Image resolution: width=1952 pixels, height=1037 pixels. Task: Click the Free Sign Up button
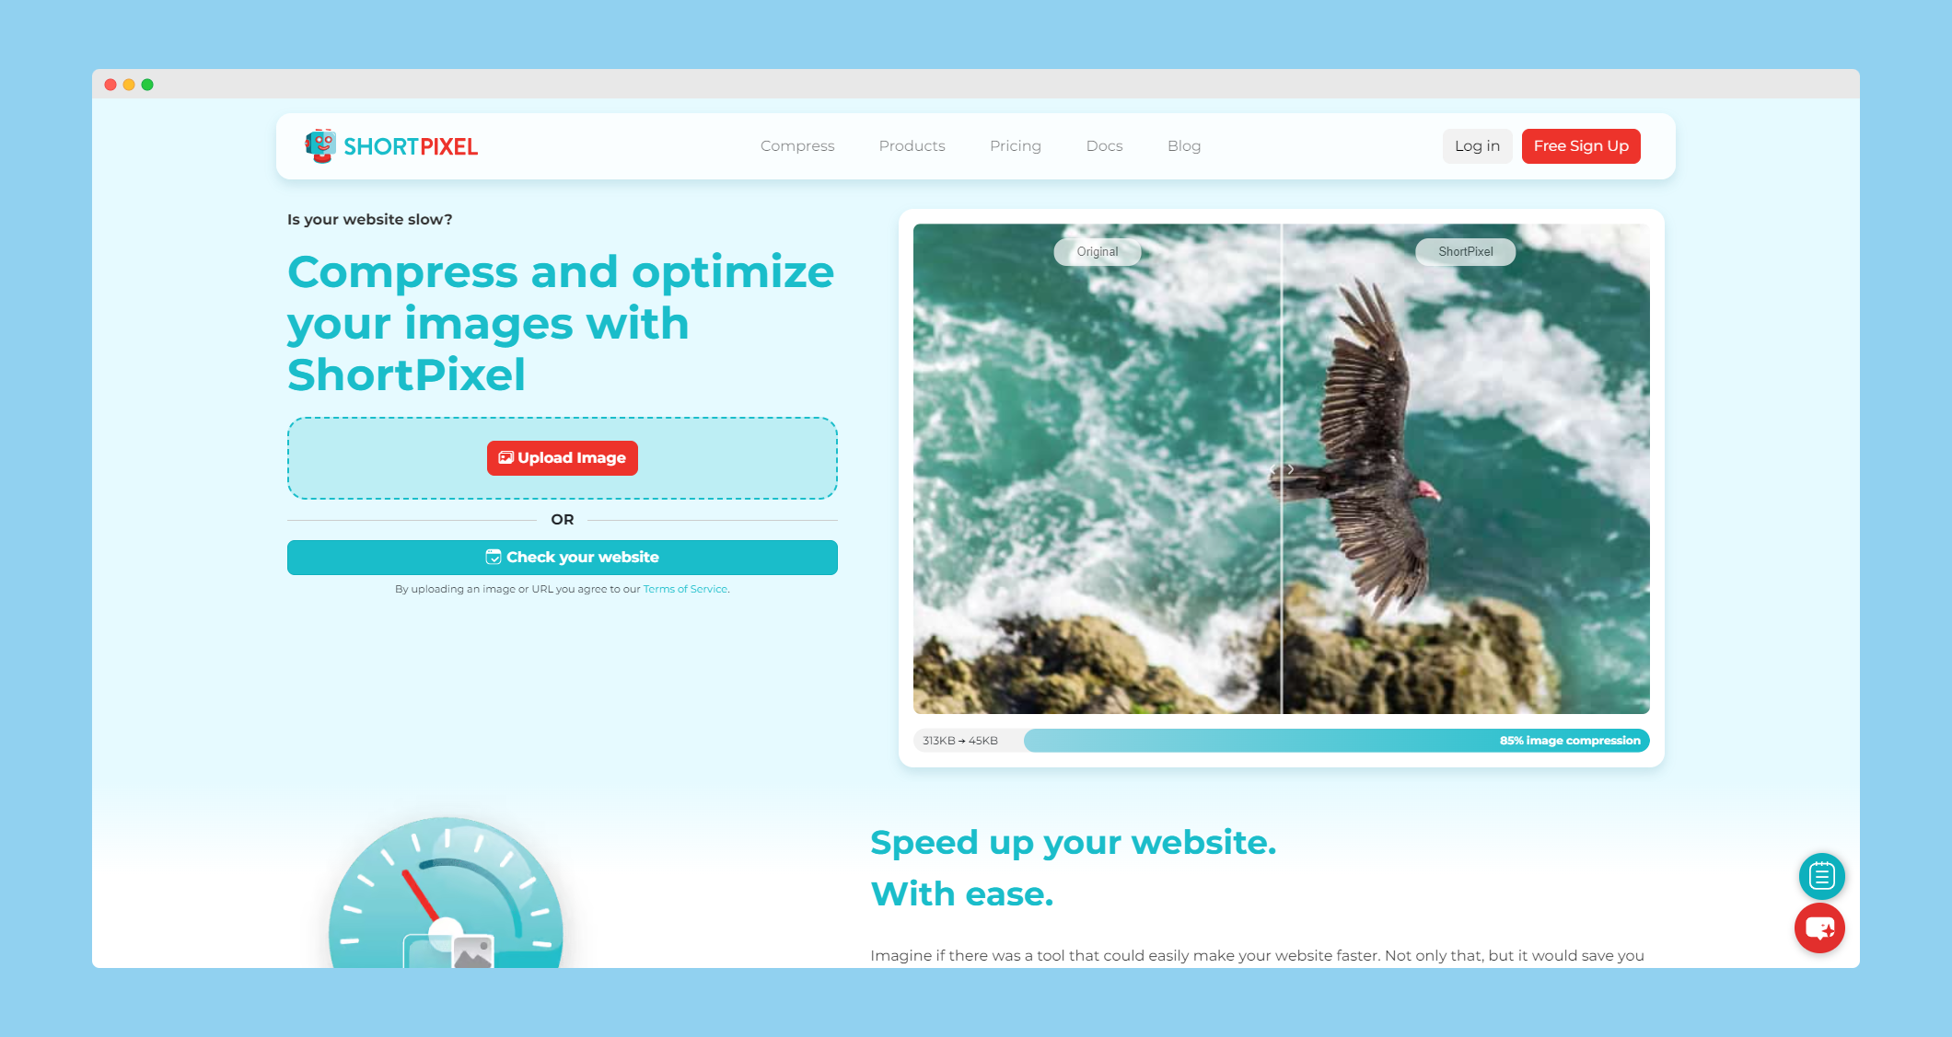point(1580,145)
